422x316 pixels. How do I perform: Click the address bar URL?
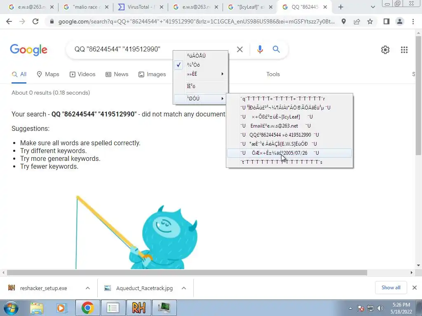pyautogui.click(x=197, y=21)
